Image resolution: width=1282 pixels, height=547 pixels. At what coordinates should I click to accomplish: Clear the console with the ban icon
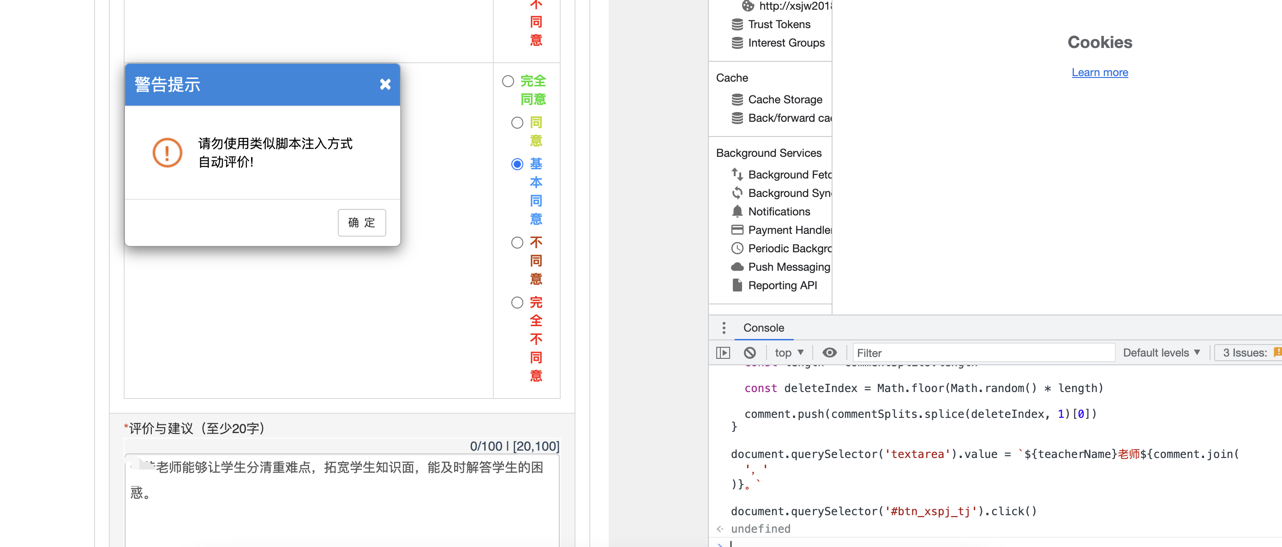click(x=749, y=352)
